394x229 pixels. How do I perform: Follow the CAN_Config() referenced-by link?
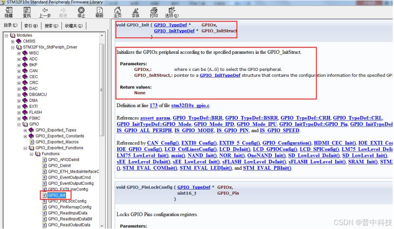pyautogui.click(x=163, y=144)
